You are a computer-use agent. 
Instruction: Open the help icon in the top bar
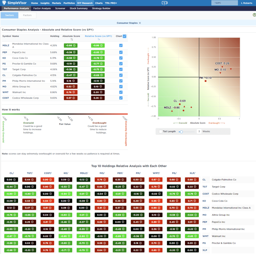tap(164, 3)
